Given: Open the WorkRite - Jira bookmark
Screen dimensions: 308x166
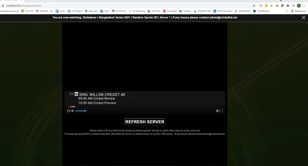Looking at the screenshot, I should coord(44,11).
